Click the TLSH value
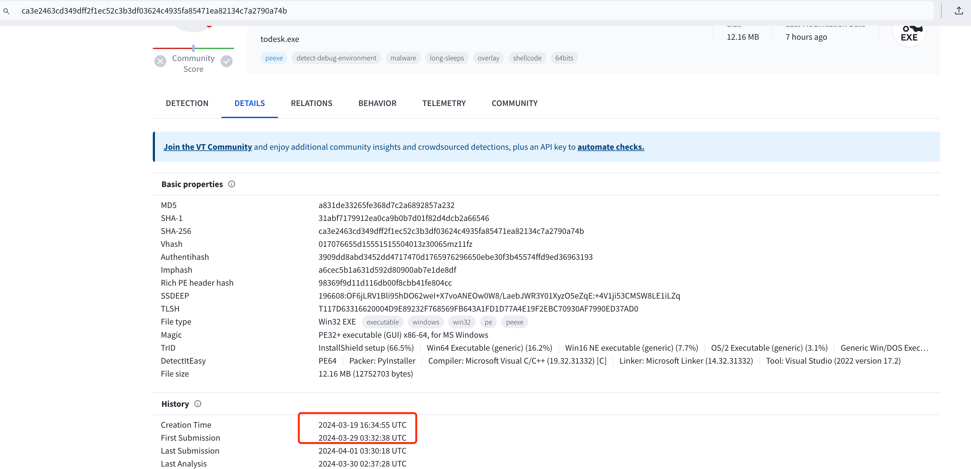The height and width of the screenshot is (469, 971). coord(478,309)
